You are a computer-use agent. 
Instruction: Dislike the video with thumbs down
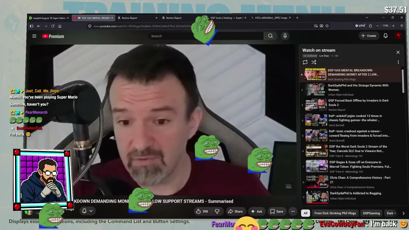(x=217, y=211)
